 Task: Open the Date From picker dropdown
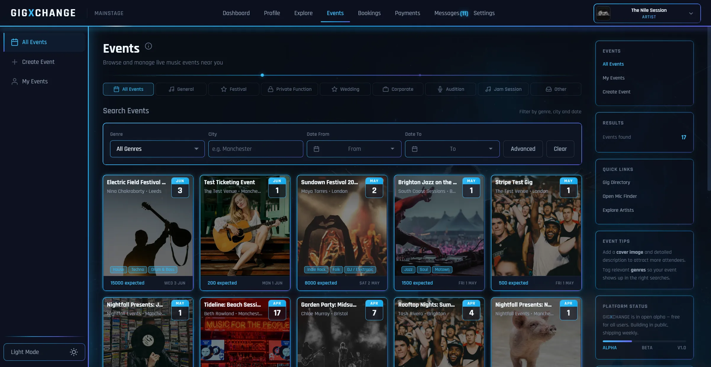pos(354,149)
